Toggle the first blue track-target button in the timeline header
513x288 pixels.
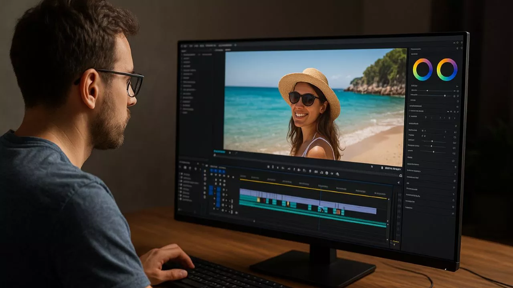[212, 170]
